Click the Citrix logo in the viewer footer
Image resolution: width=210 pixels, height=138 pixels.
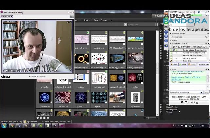point(6,77)
